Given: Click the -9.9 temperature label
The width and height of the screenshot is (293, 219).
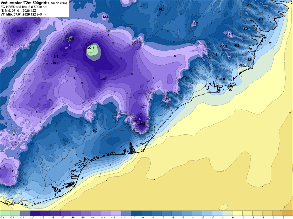Looking at the screenshot, I should coord(260,19).
